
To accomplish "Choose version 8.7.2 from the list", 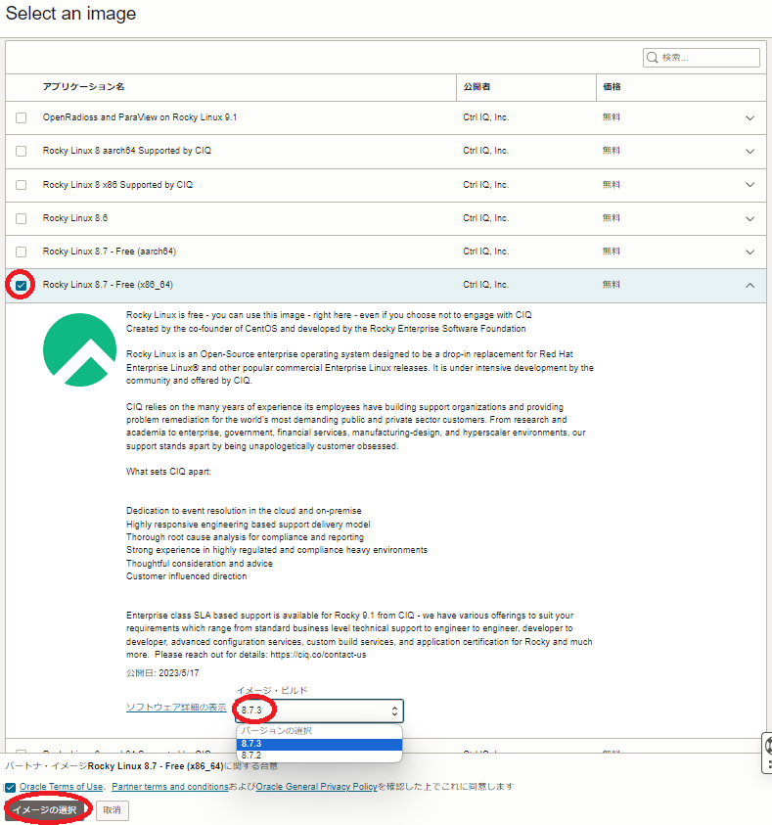I will [x=319, y=756].
